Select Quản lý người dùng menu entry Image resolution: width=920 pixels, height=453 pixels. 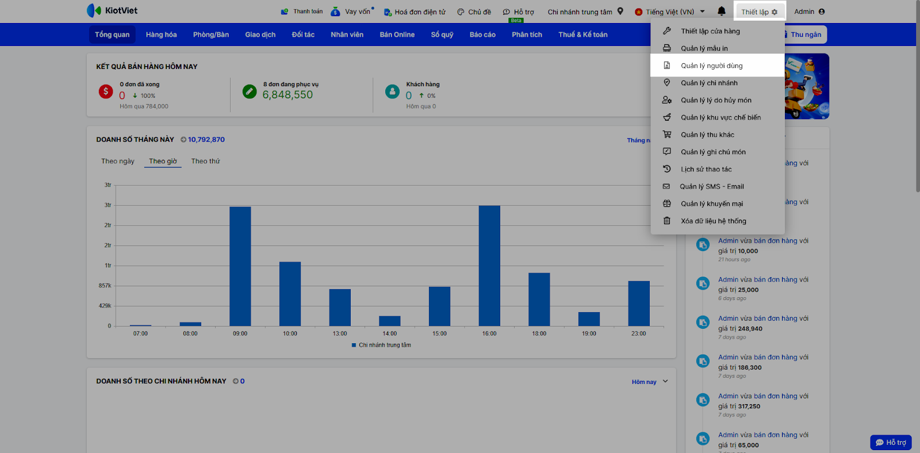(x=711, y=66)
